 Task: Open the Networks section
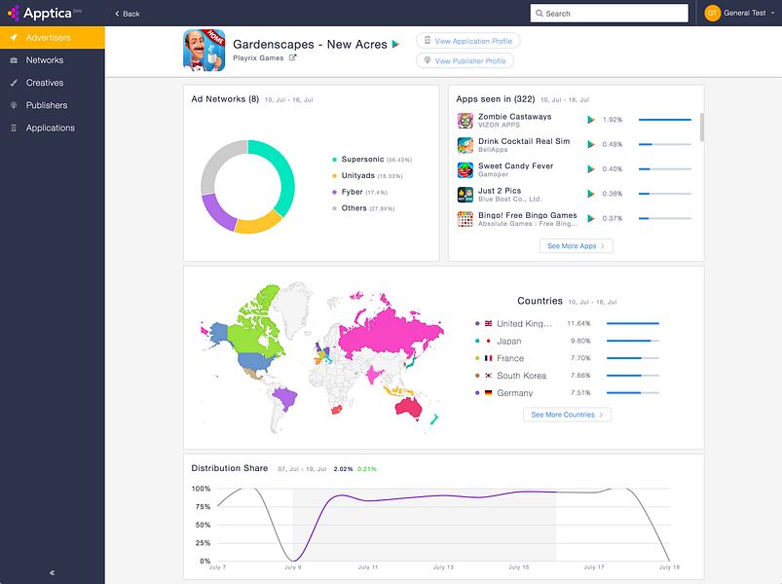(53, 60)
